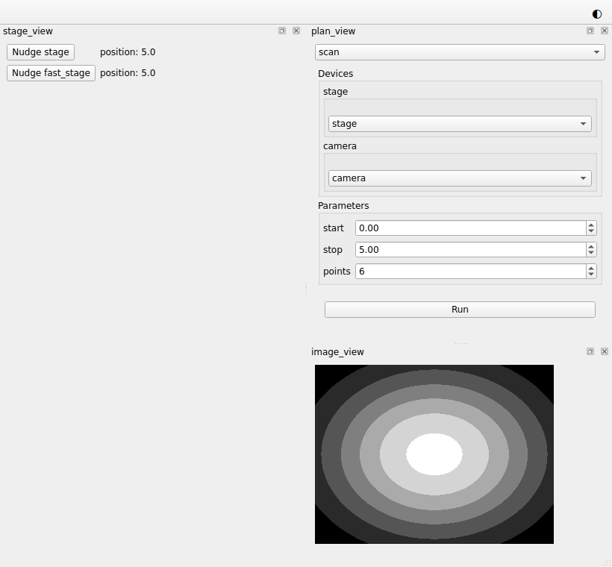
Task: Float the plan_view dock panel
Action: click(x=590, y=31)
